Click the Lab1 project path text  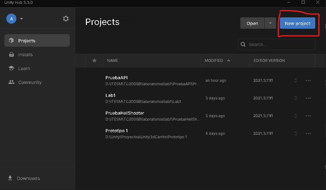(143, 102)
